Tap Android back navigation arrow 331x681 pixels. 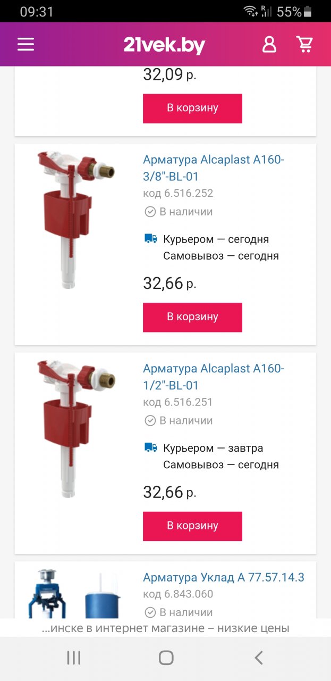tap(258, 658)
